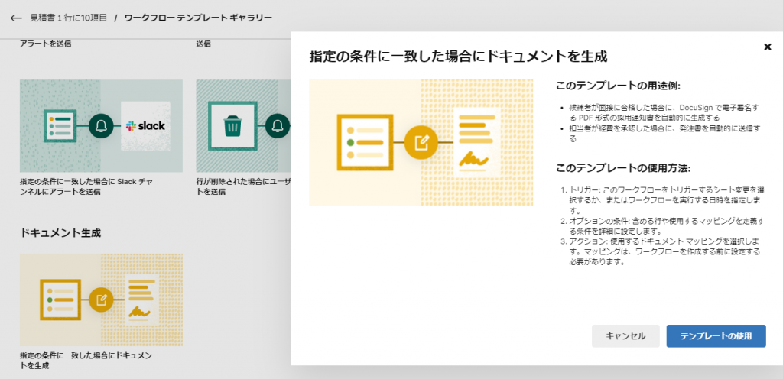Click the オプションの条件 step text
This screenshot has width=783, height=379.
click(x=667, y=225)
